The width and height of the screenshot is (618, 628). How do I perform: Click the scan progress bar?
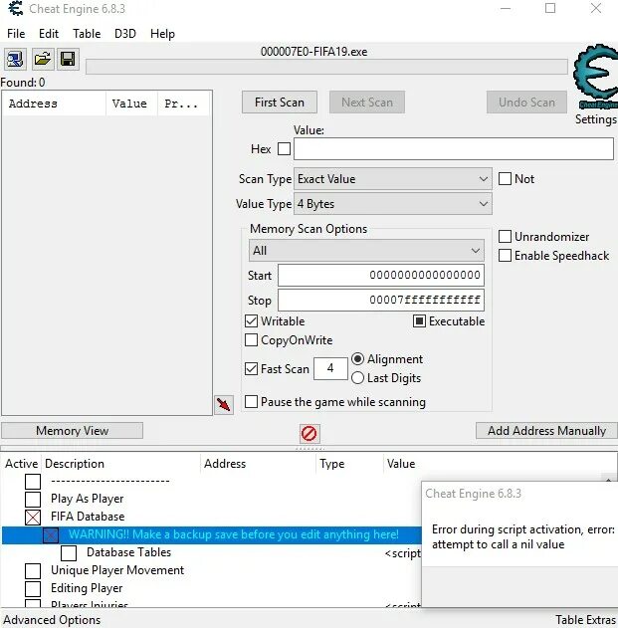point(326,67)
